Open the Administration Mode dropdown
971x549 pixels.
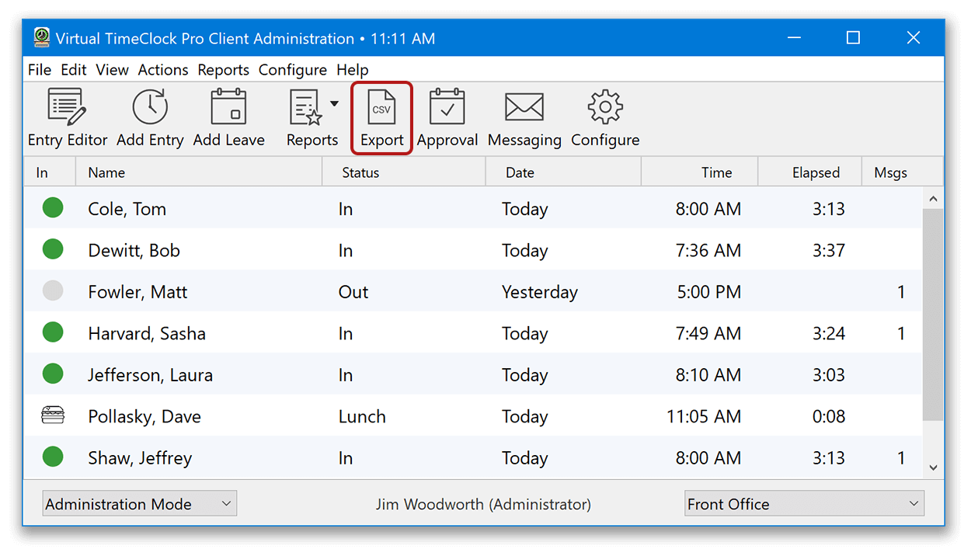(139, 503)
